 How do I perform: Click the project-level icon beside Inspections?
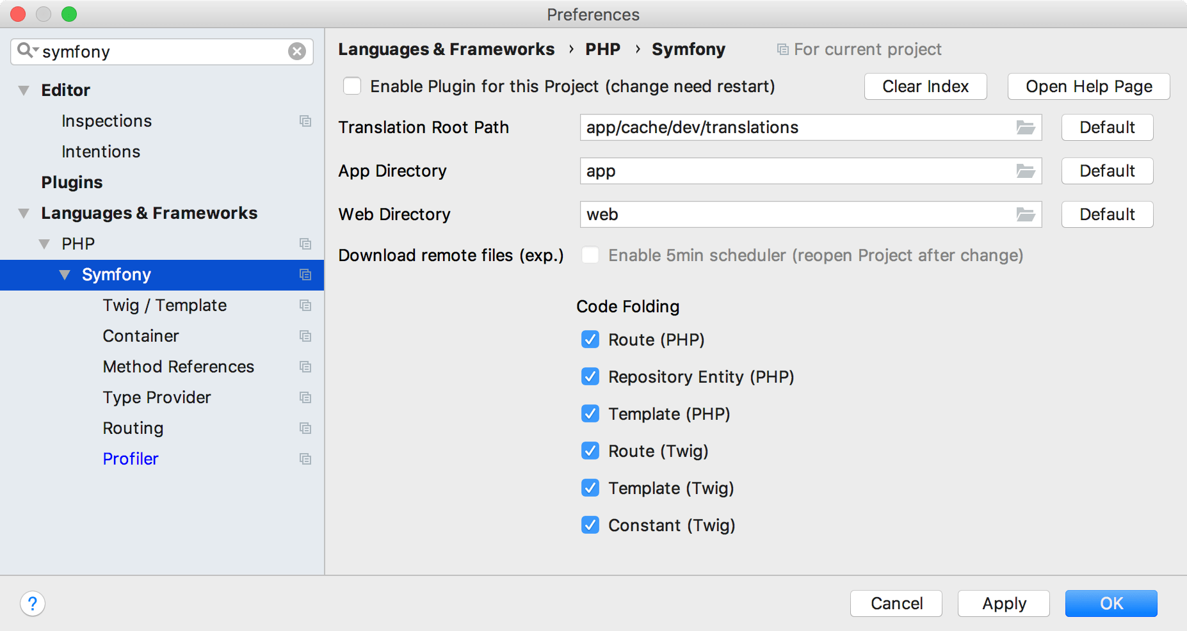click(x=305, y=121)
